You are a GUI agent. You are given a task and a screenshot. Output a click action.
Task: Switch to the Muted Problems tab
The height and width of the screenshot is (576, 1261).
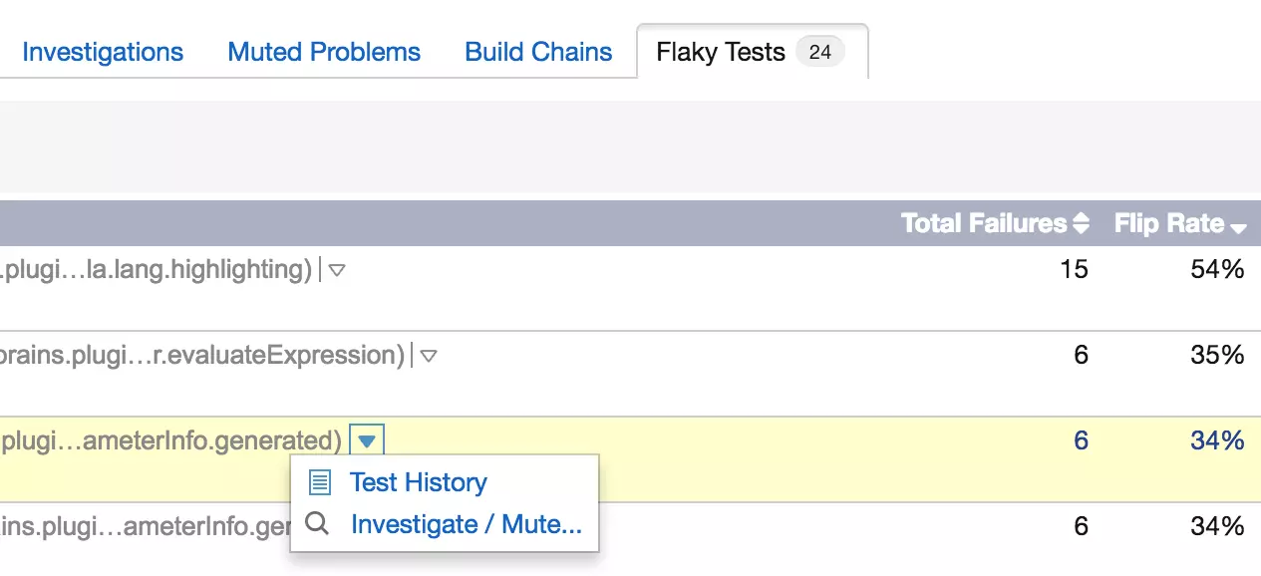pos(324,52)
